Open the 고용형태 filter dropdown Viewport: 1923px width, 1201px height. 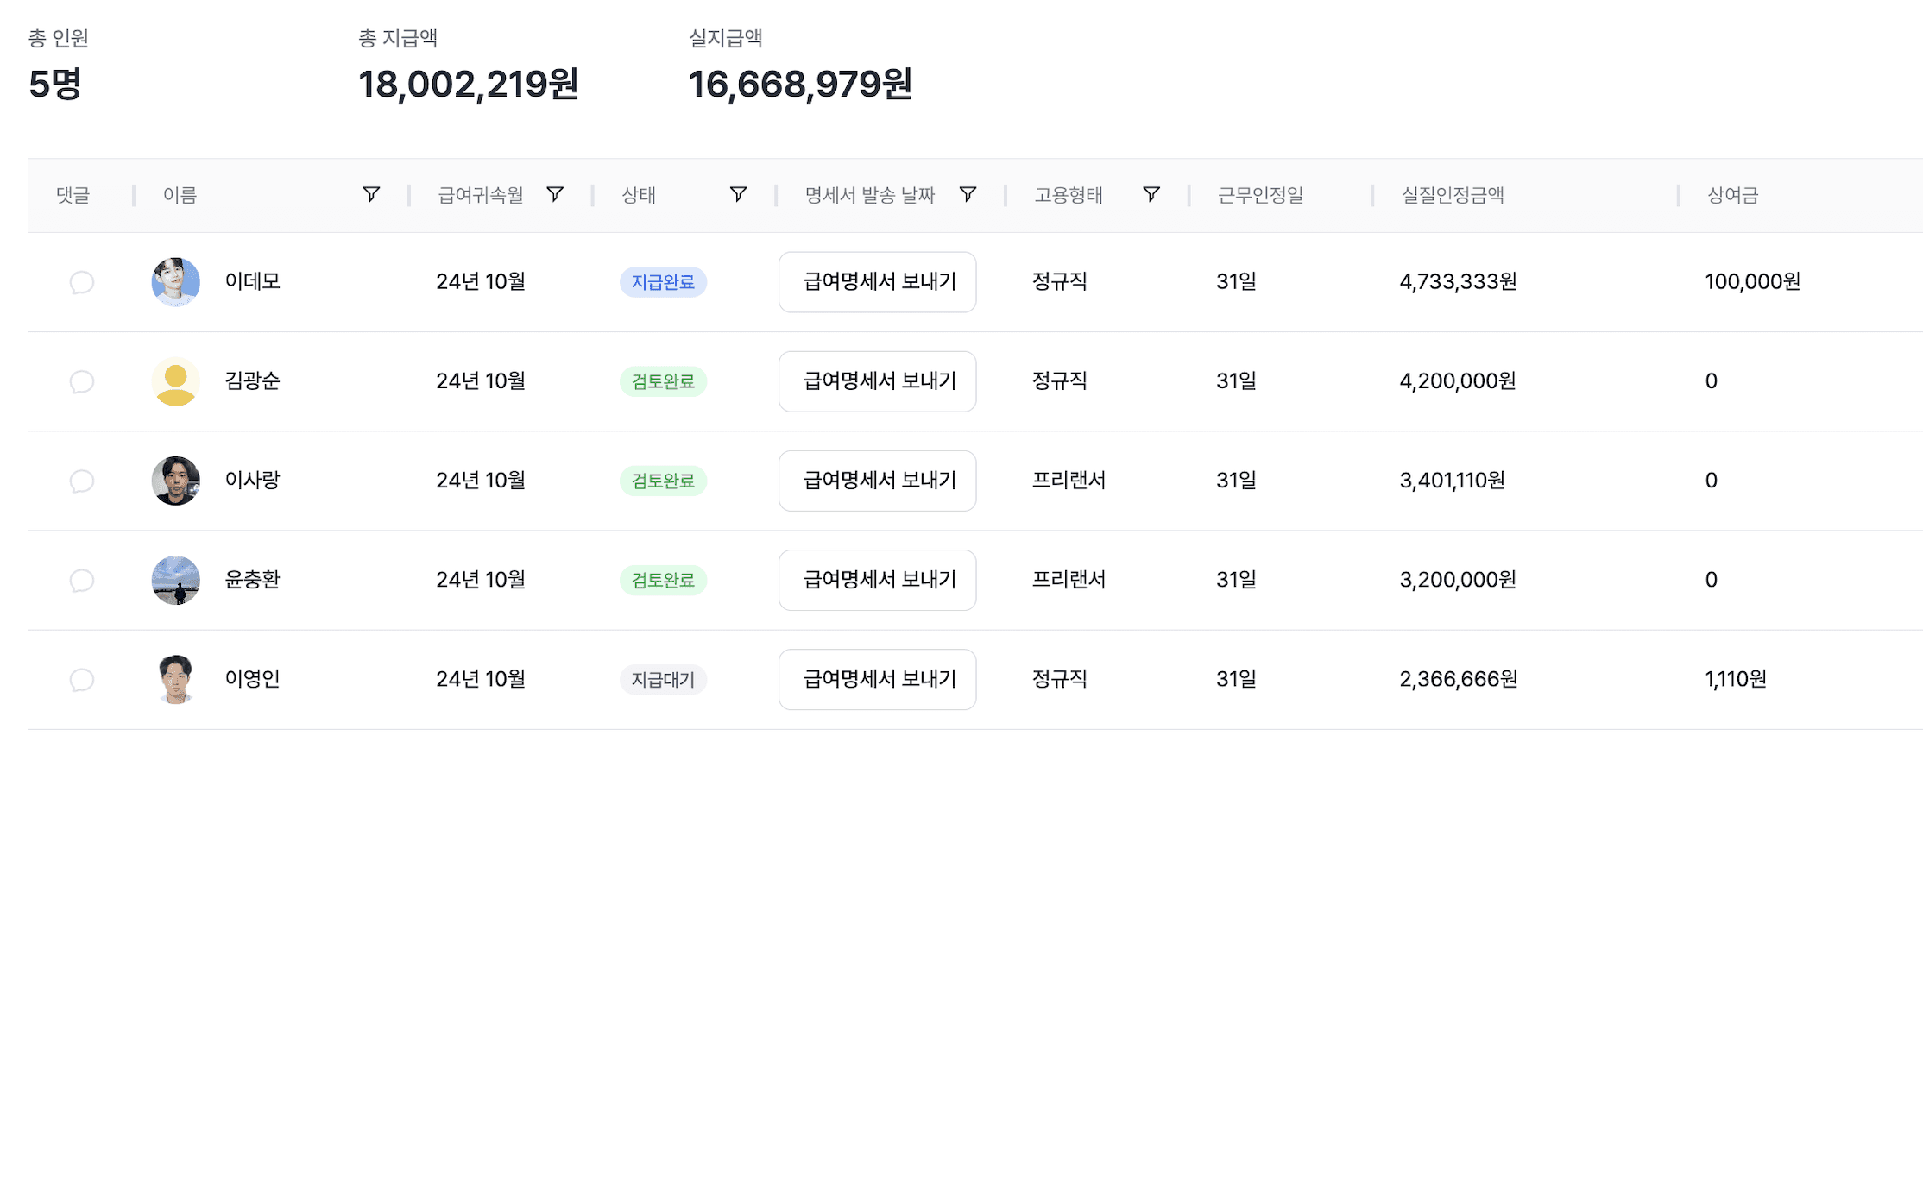pos(1151,194)
